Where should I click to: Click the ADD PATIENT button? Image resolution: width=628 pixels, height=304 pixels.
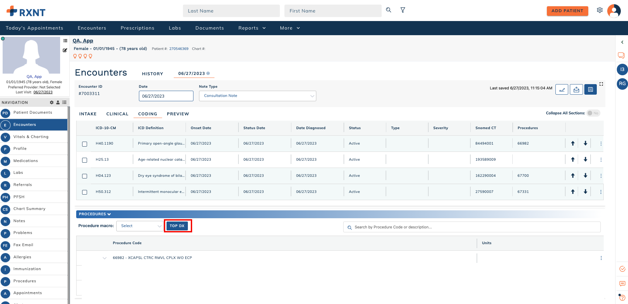coord(567,11)
